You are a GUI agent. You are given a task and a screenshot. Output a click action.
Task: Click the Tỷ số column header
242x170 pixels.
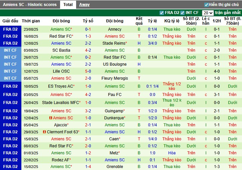88,21
